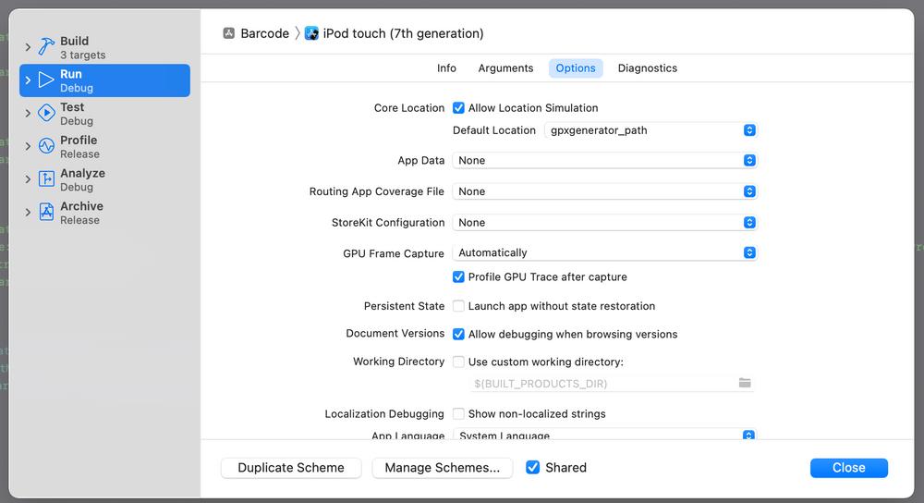This screenshot has width=924, height=503.
Task: Click the Working Directory label
Action: pos(398,362)
